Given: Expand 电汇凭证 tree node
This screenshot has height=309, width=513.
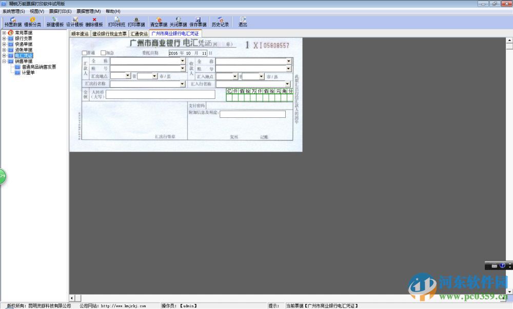Looking at the screenshot, I should (4, 55).
